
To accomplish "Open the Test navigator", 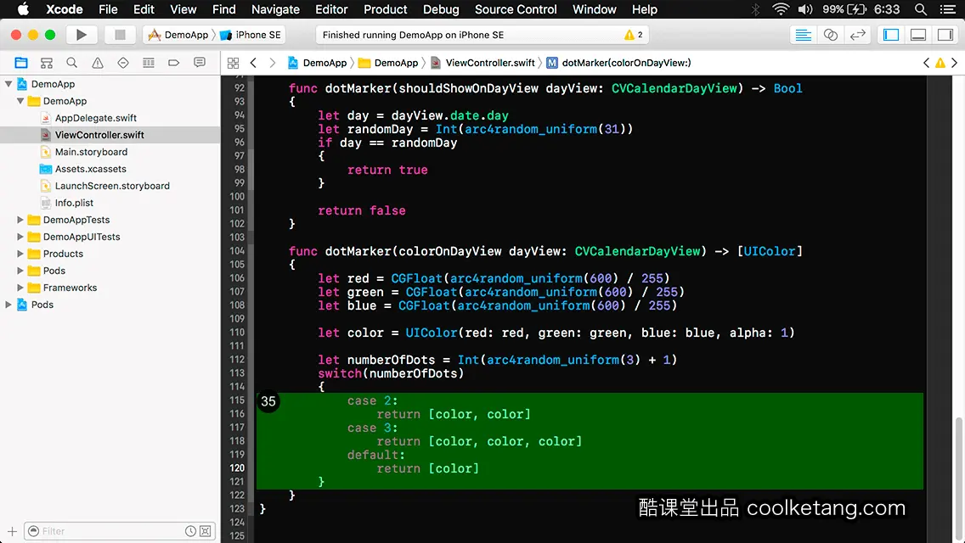I will (x=123, y=63).
